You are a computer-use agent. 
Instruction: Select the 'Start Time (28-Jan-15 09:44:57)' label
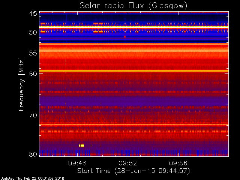(133, 171)
